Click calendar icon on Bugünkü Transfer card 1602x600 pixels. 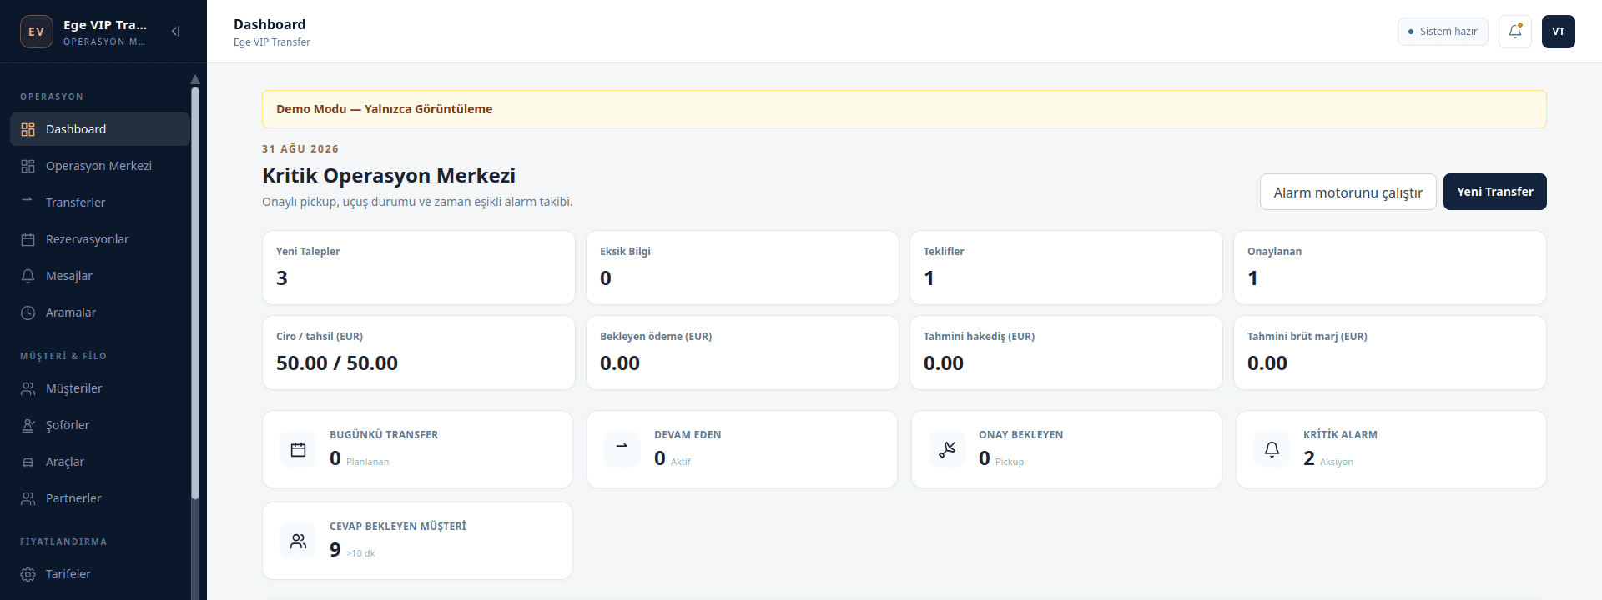298,449
